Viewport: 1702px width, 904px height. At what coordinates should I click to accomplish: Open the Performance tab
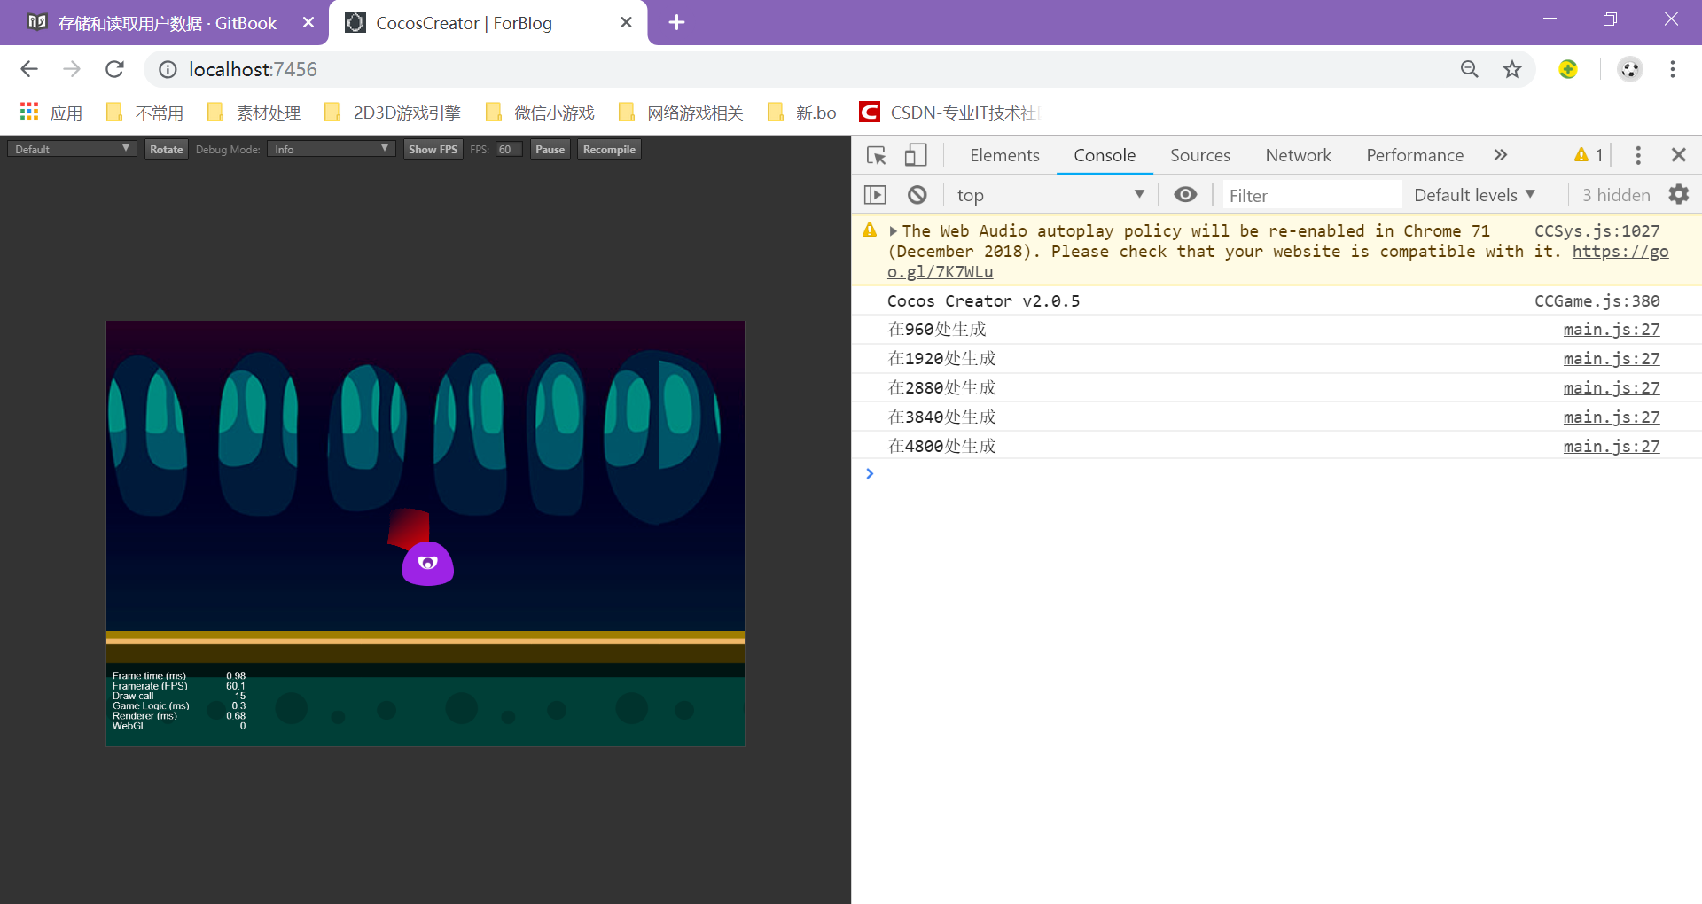tap(1415, 156)
